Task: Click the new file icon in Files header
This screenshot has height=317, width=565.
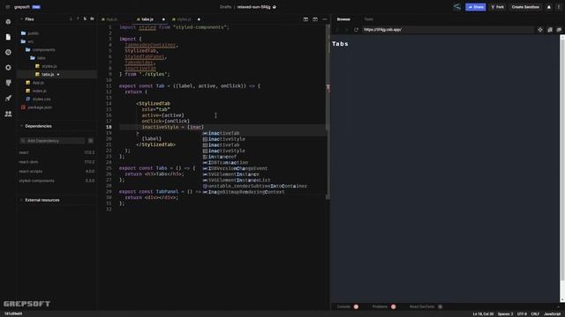Action: pos(85,19)
